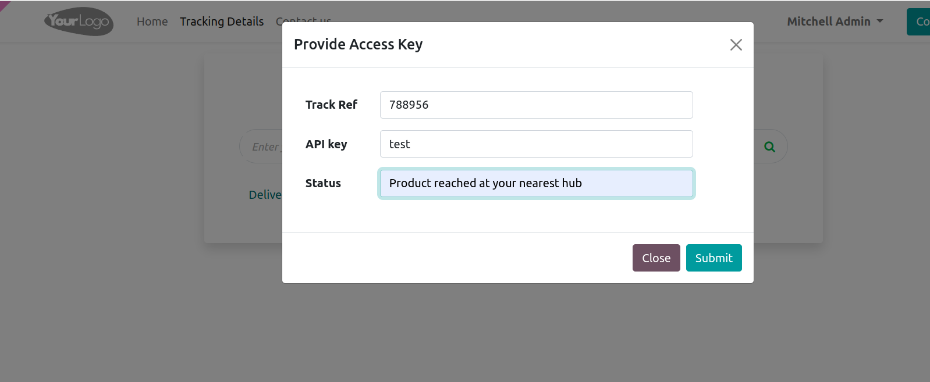The height and width of the screenshot is (382, 930).
Task: Select the Status input field
Action: 536,183
